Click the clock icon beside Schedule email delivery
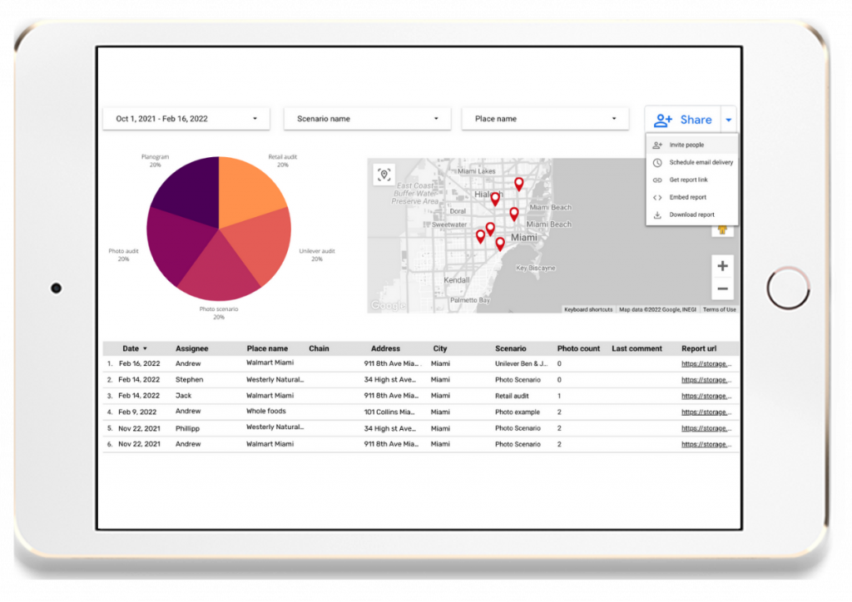The height and width of the screenshot is (602, 852). point(656,162)
